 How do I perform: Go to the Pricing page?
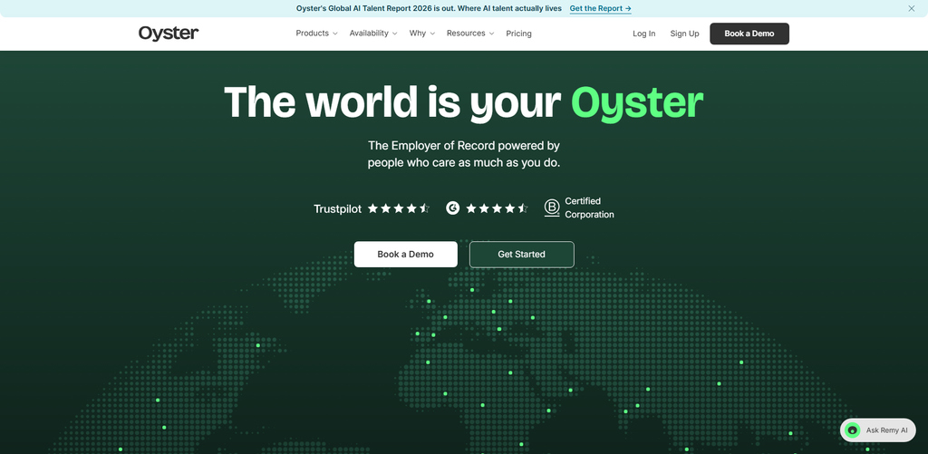pos(518,34)
